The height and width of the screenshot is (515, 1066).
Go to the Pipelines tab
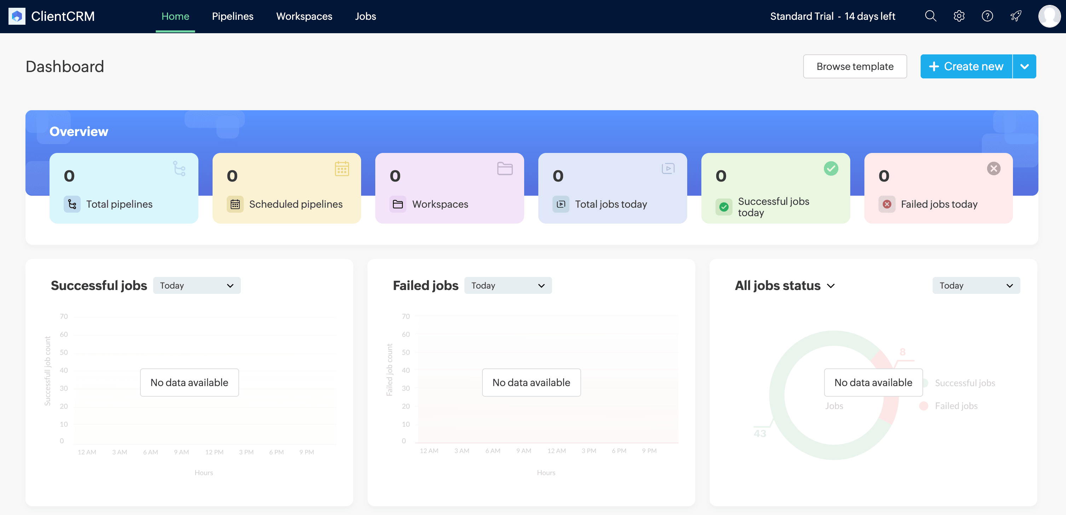(x=233, y=16)
